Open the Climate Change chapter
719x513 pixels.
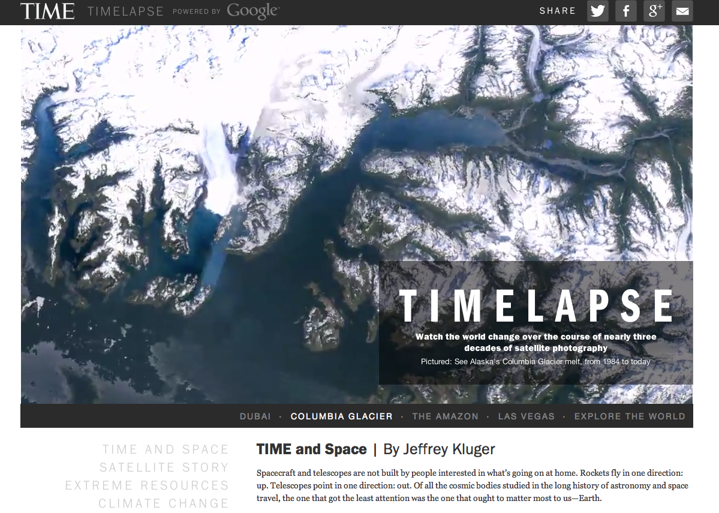164,503
